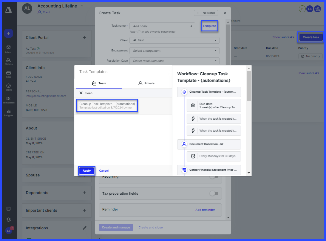Open Clients section in sidebar
Viewport: 326px width, 241px height.
point(8,62)
